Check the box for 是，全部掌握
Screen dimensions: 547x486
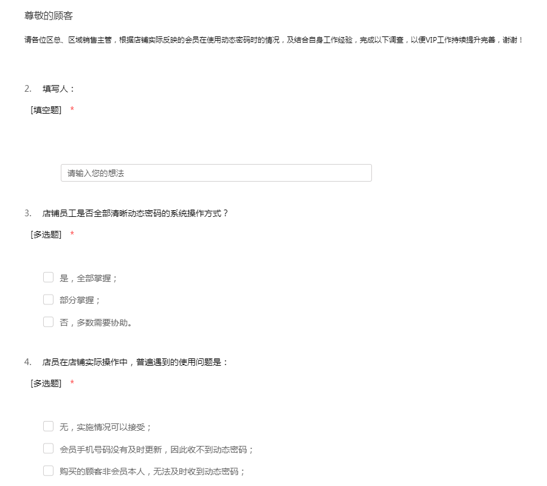(49, 278)
